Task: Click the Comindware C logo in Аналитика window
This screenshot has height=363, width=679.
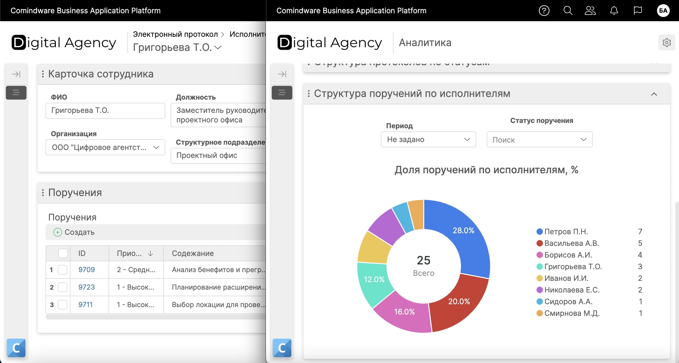Action: tap(282, 348)
